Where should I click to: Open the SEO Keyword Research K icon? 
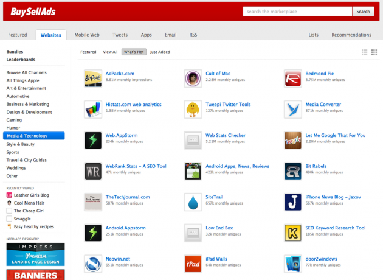292,233
